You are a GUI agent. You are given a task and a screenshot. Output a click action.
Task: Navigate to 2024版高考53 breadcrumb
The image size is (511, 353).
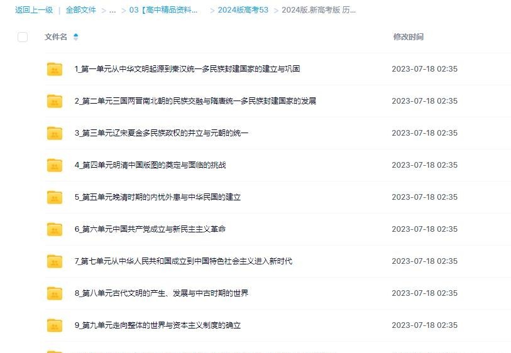click(x=243, y=10)
